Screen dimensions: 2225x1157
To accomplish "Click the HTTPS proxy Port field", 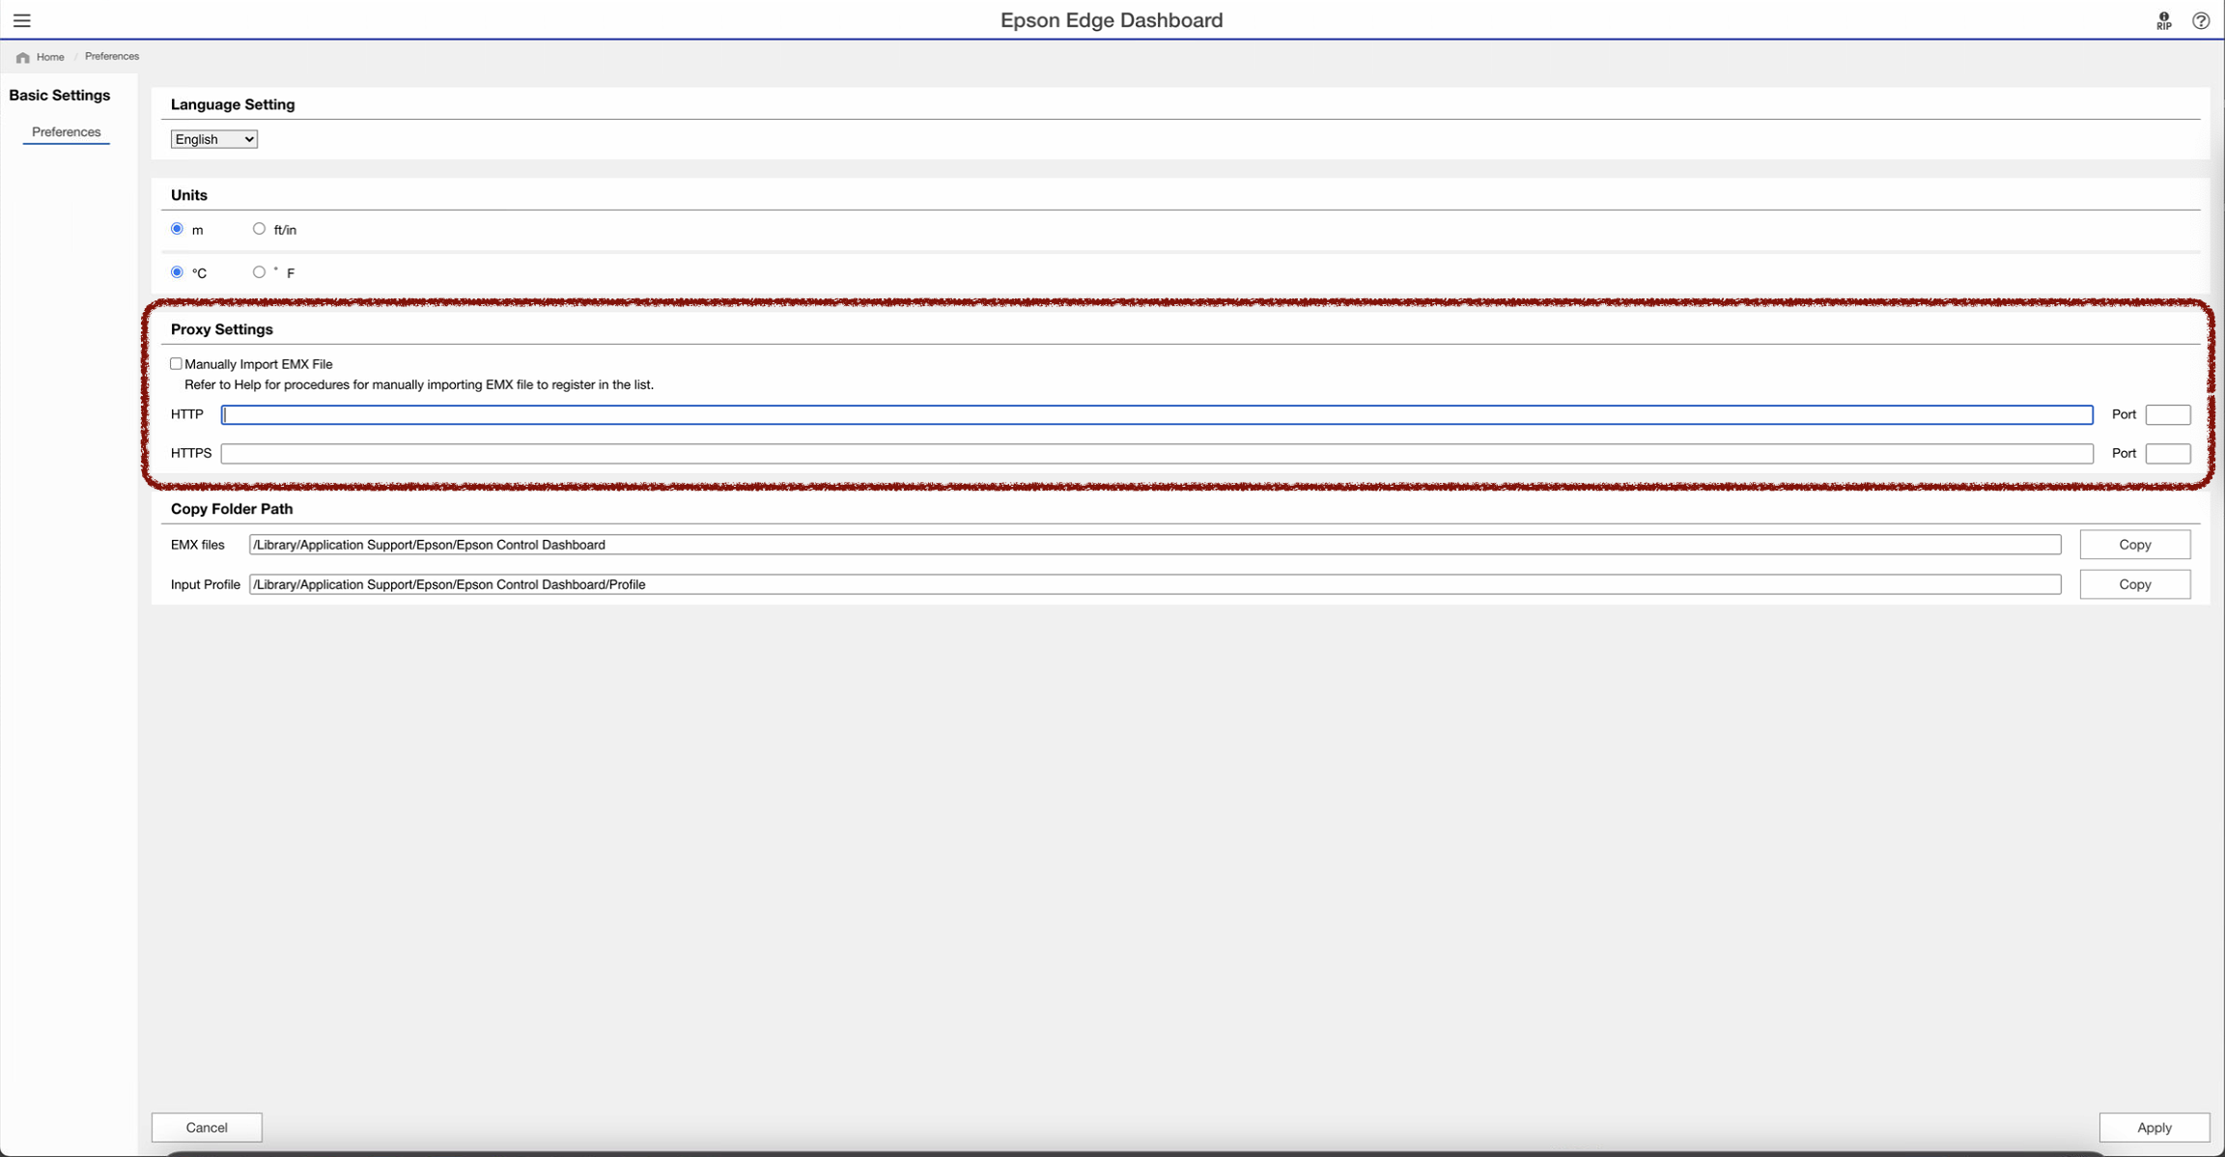I will click(x=2167, y=454).
